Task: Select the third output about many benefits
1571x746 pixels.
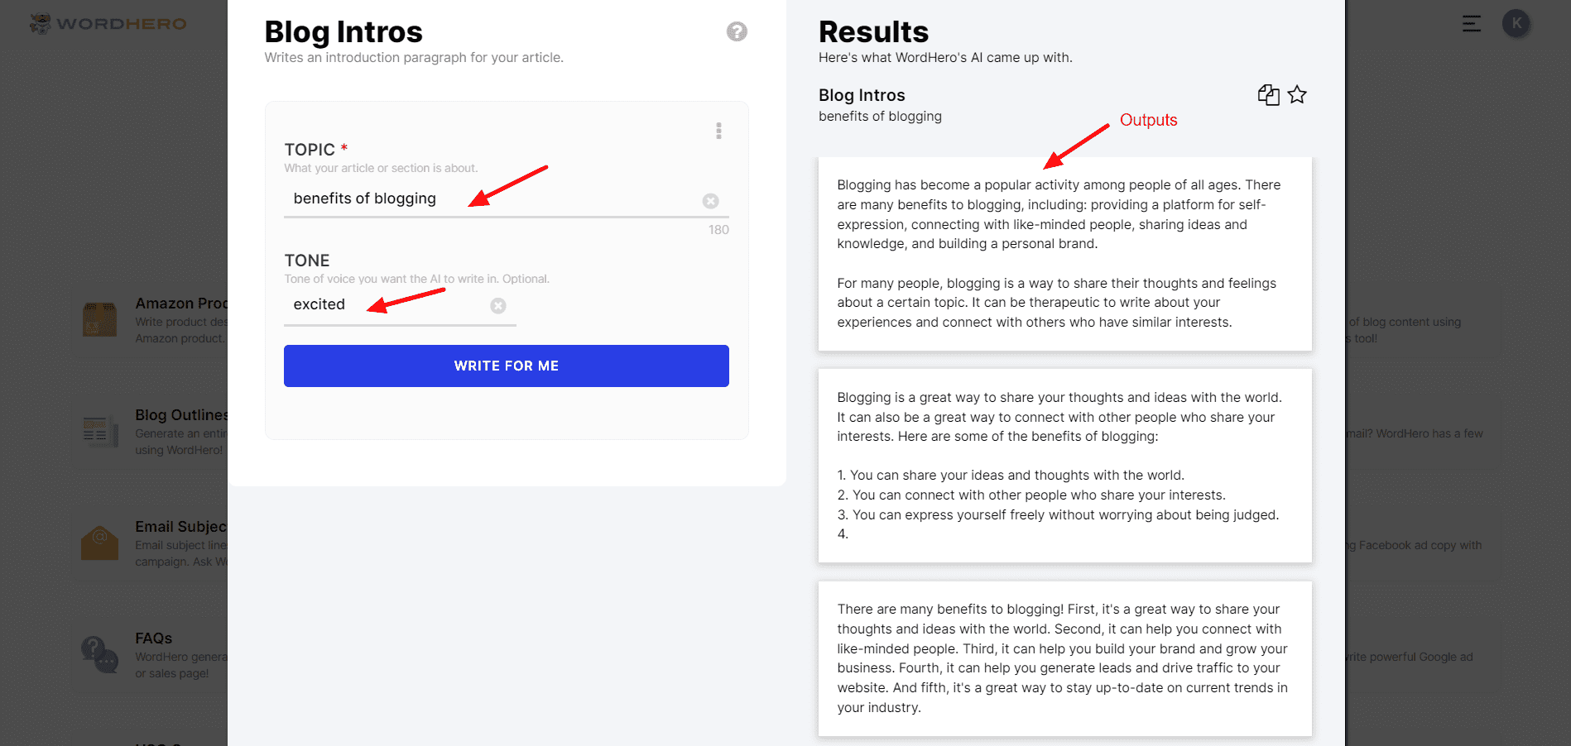Action: (x=1064, y=658)
